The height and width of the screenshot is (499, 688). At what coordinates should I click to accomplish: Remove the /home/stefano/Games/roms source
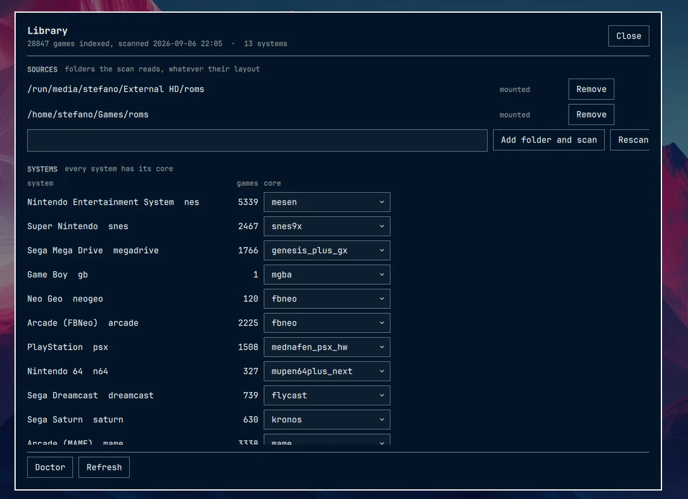(591, 115)
